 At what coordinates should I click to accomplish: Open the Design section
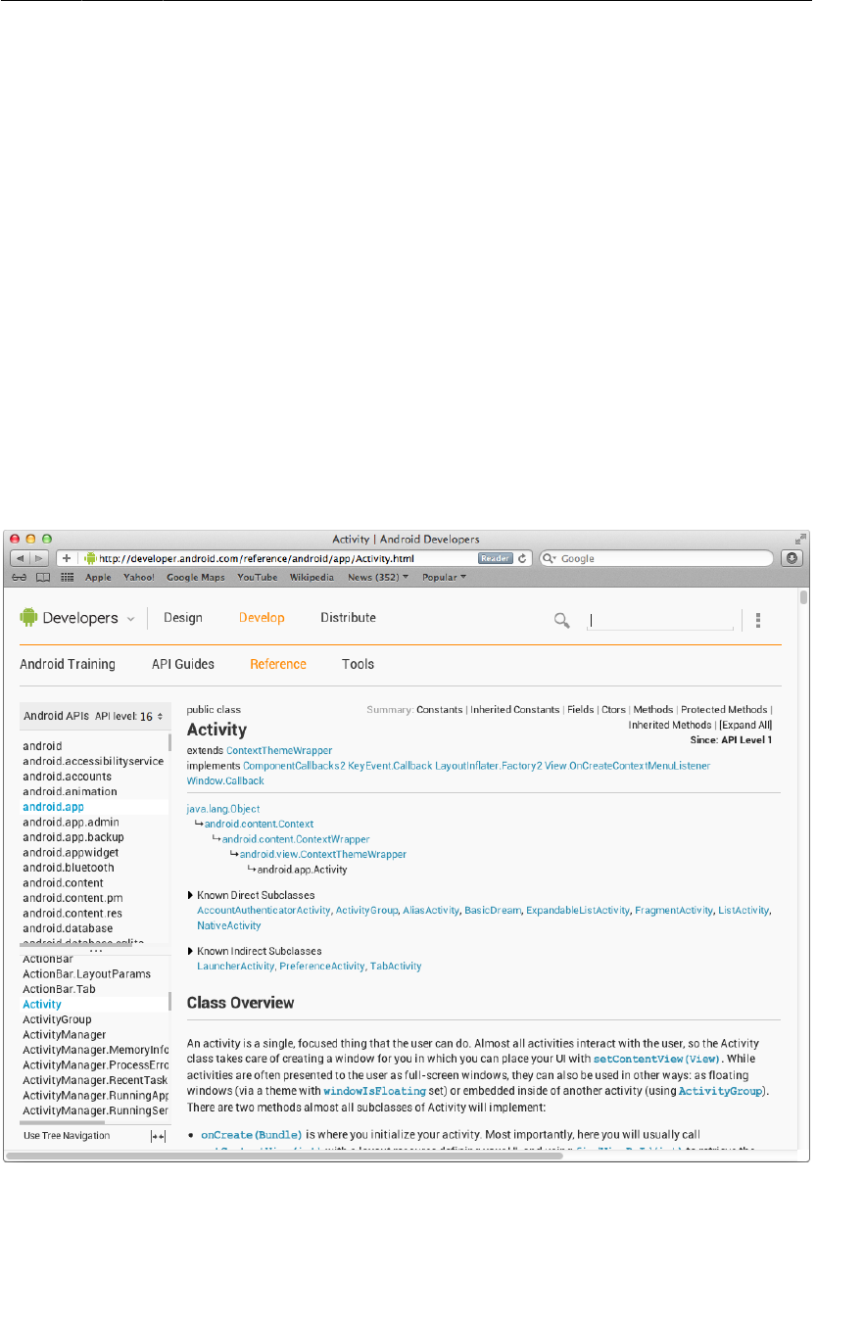coord(183,618)
